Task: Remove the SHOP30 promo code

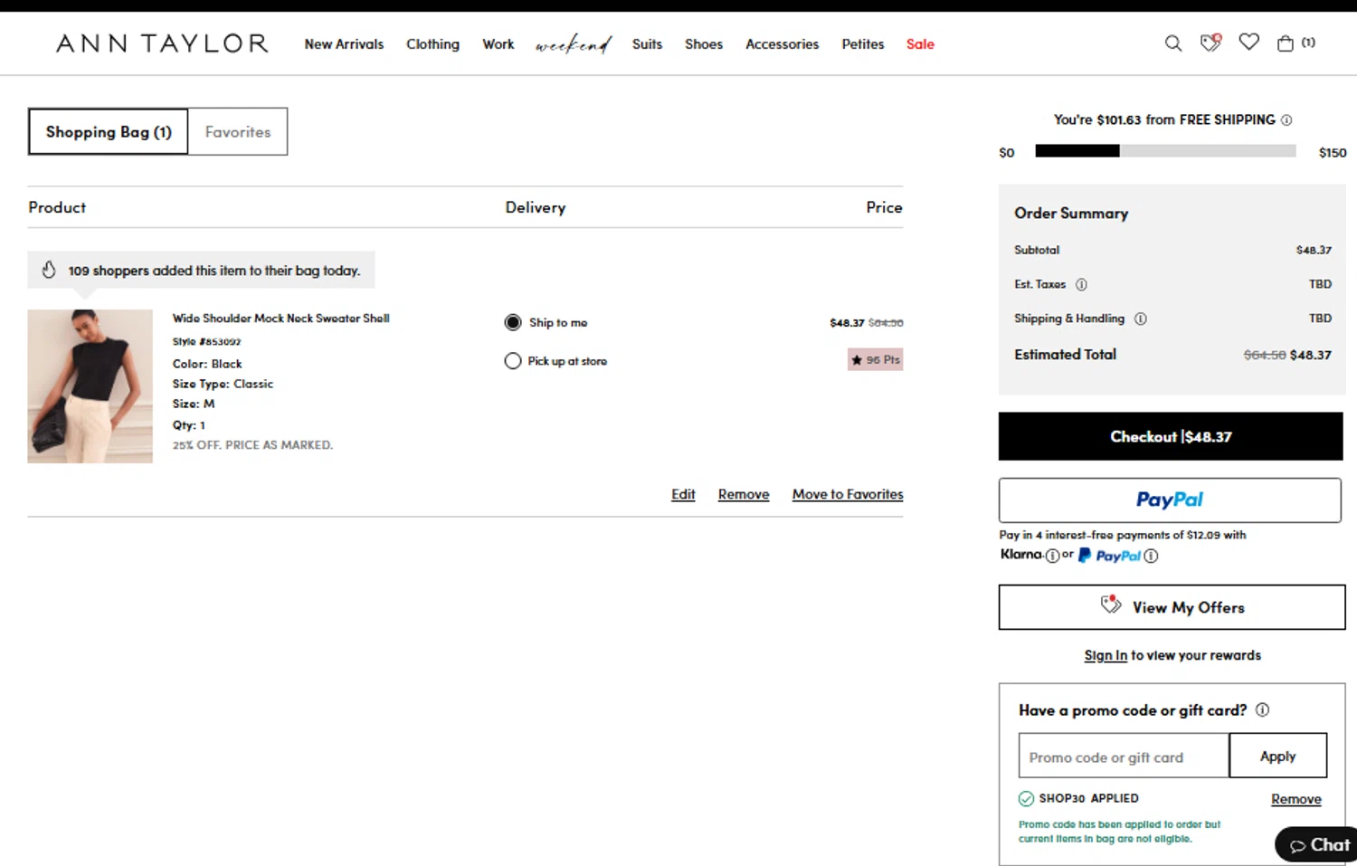Action: 1295,800
